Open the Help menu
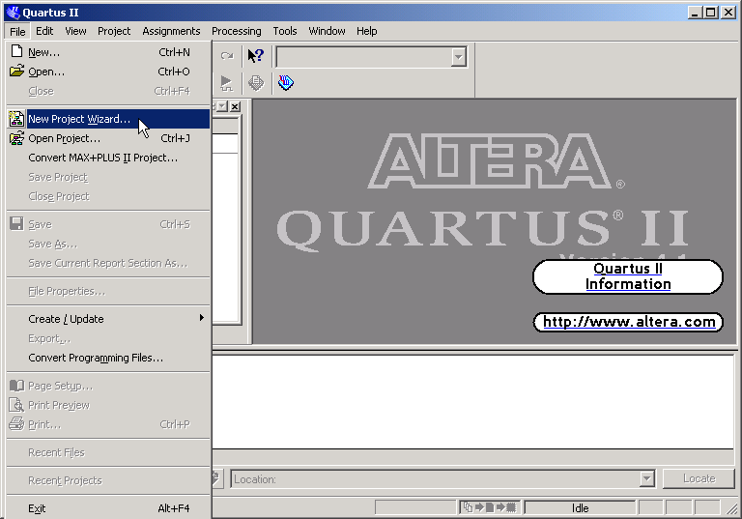Viewport: 742px width, 519px height. 367,31
